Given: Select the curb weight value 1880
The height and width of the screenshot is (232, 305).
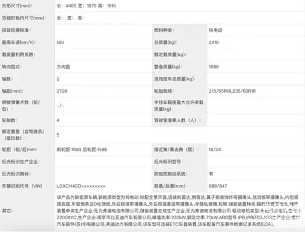Looking at the screenshot, I should [x=214, y=67].
